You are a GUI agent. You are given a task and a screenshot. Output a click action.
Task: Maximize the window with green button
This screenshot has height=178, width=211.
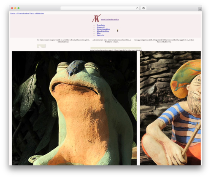coord(19,8)
